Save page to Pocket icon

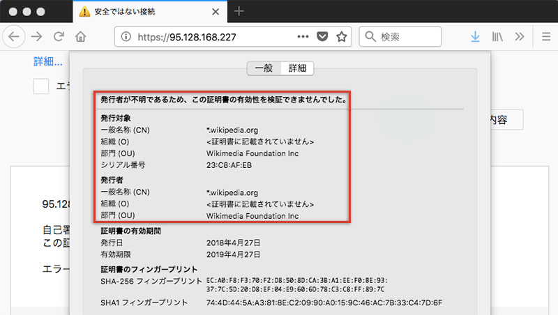point(322,36)
